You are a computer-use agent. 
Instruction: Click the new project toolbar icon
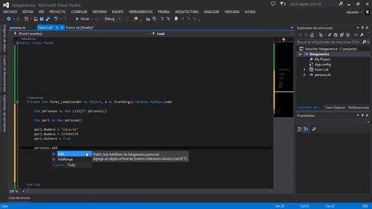(x=26, y=19)
